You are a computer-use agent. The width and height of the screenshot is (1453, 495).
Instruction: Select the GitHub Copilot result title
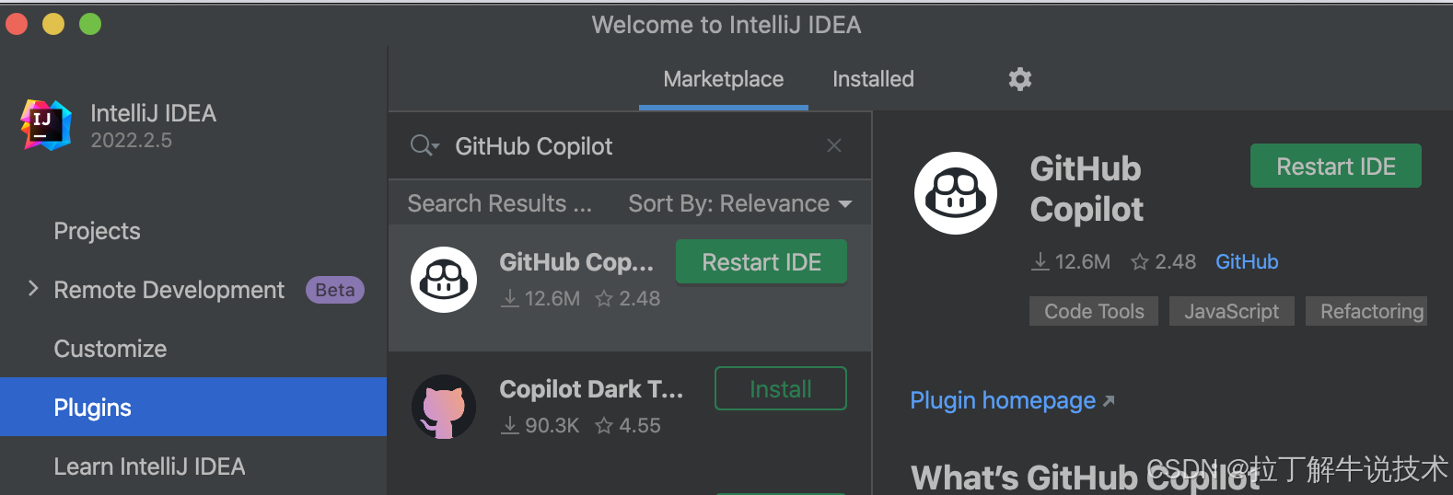point(576,262)
